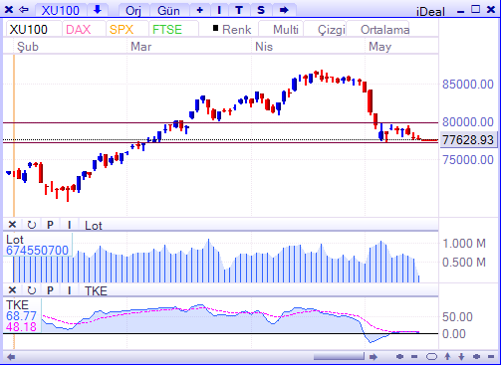Open the Gün period selector
This screenshot has height=365, width=501.
(x=168, y=11)
